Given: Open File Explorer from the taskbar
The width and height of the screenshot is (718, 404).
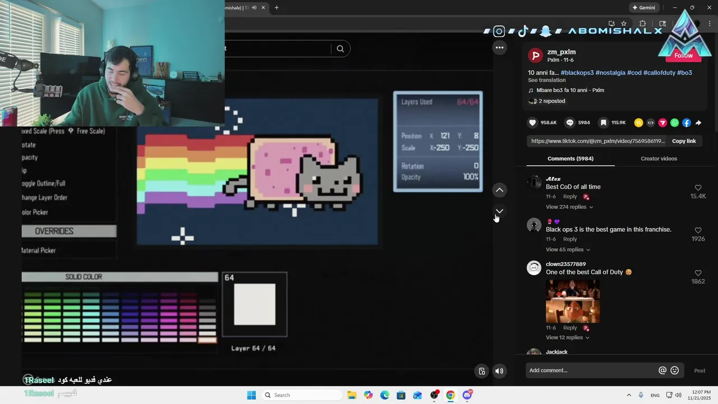Looking at the screenshot, I should tap(352, 395).
